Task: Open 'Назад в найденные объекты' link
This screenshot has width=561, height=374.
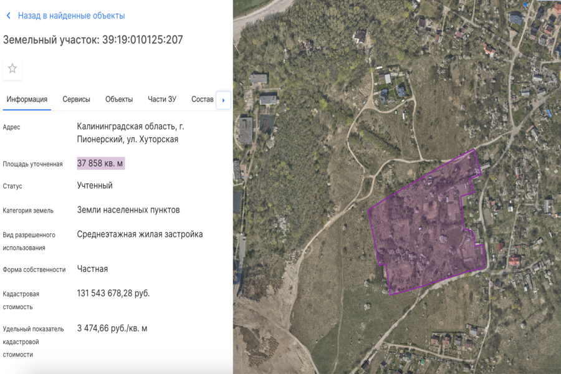Action: coord(71,16)
